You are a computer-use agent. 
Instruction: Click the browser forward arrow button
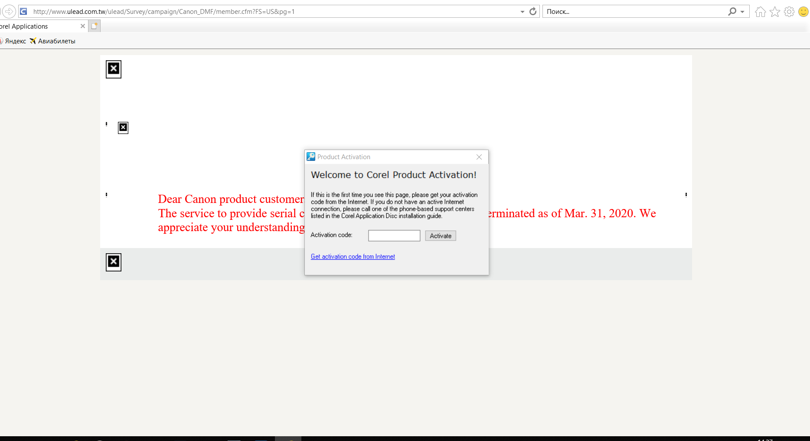(x=9, y=11)
